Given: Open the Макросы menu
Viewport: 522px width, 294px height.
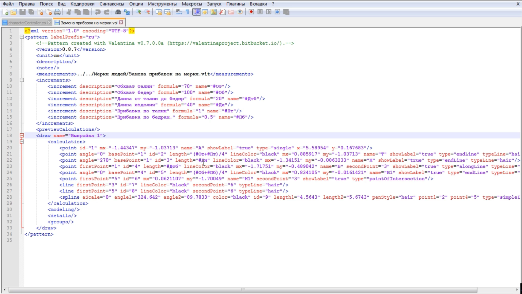Looking at the screenshot, I should (x=192, y=4).
